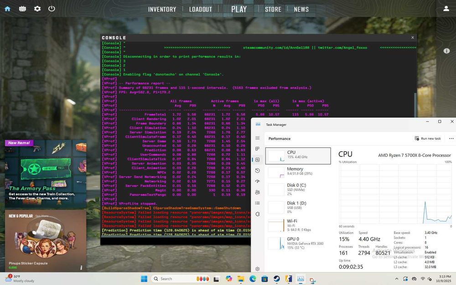Open Startup apps in Task Manager sidebar
Viewport: 456px width, 285px height.
[x=258, y=181]
